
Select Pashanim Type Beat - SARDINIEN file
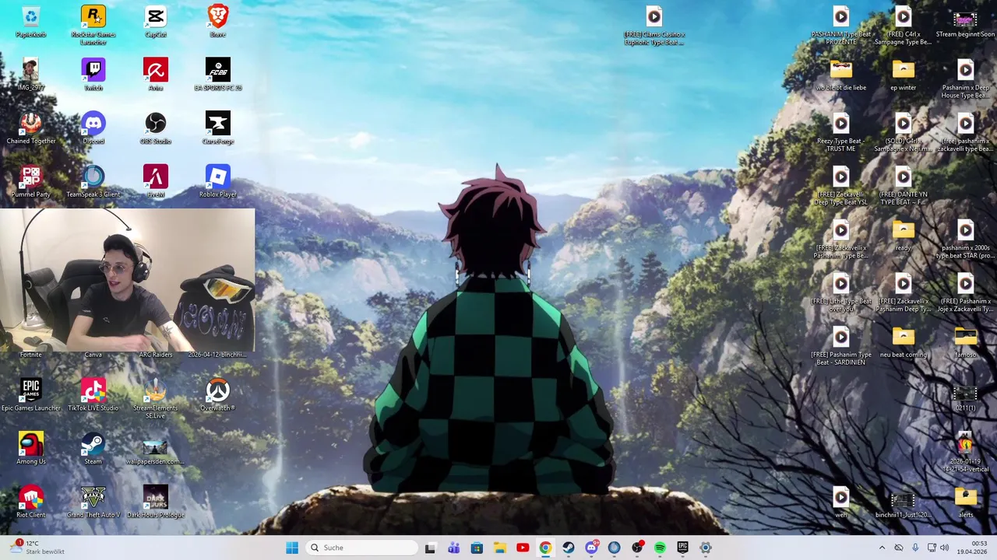pyautogui.click(x=840, y=345)
